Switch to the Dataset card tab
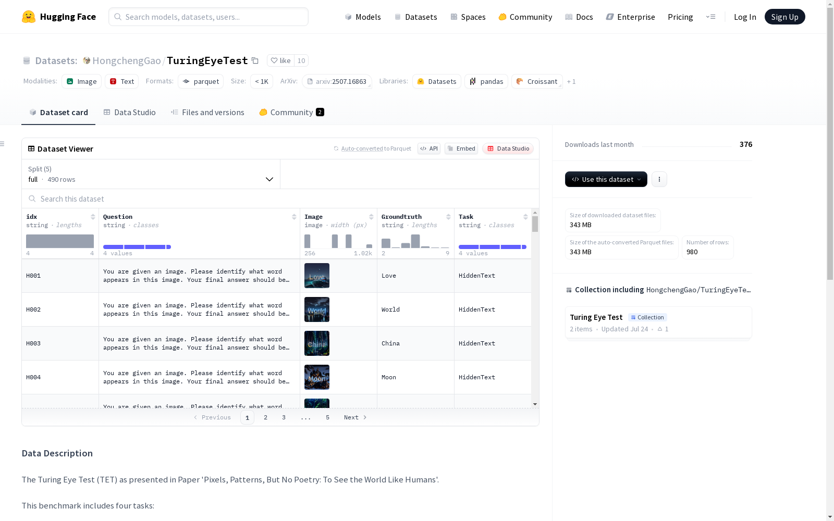834x521 pixels. (x=58, y=113)
